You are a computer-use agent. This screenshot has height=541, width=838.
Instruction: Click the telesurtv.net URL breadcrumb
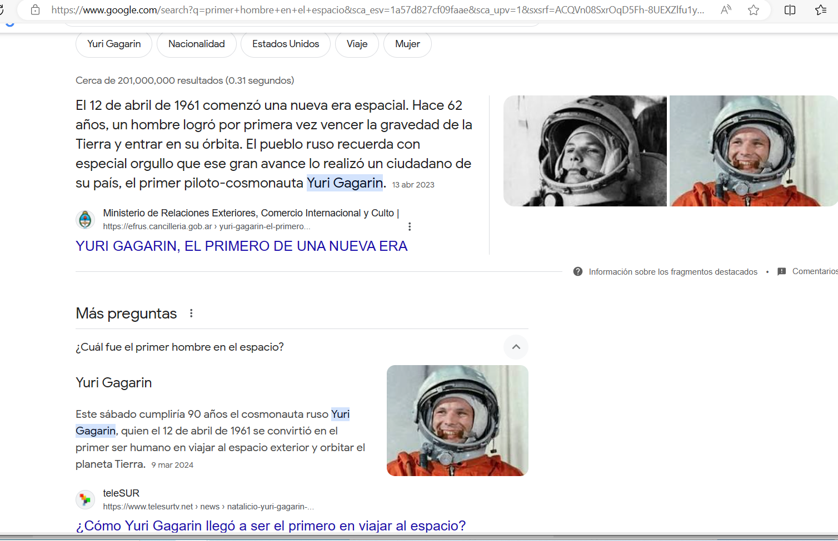click(208, 507)
